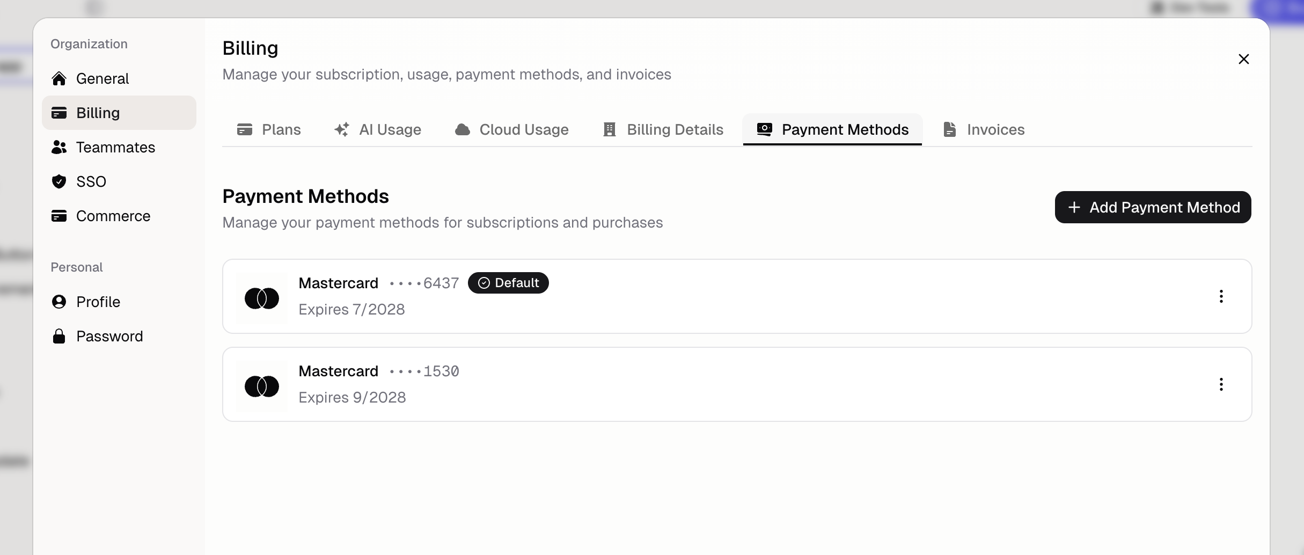1304x555 pixels.
Task: Open Commerce settings
Action: (119, 216)
